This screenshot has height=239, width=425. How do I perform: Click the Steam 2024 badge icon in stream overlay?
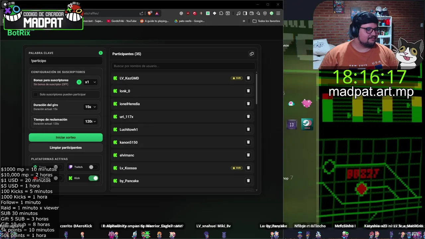[x=307, y=124]
